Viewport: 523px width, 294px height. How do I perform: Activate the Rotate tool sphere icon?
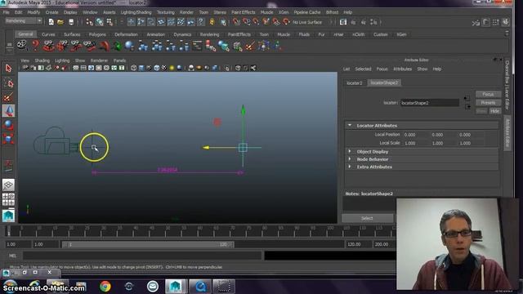pyautogui.click(x=8, y=125)
